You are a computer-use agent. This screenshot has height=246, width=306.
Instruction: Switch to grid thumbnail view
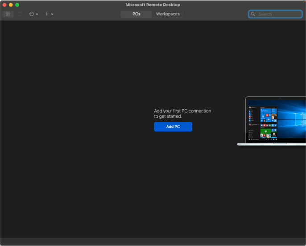tap(8, 14)
